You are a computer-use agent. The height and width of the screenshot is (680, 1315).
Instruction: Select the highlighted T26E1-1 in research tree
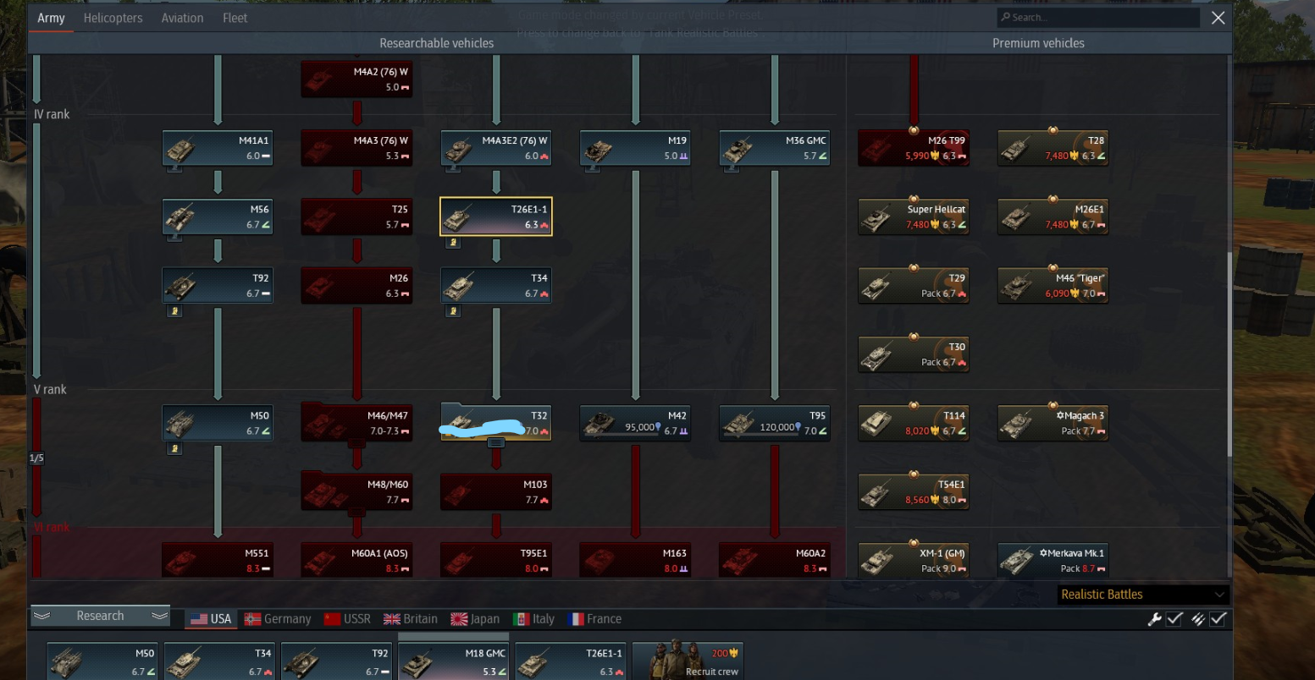click(x=496, y=217)
